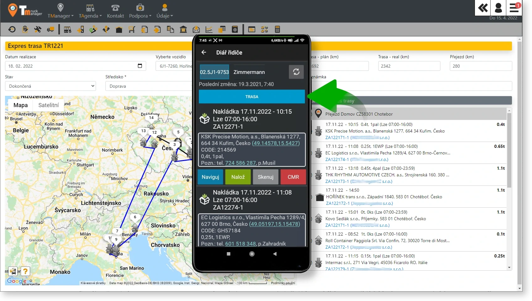Open the @ address book icon

(235, 29)
